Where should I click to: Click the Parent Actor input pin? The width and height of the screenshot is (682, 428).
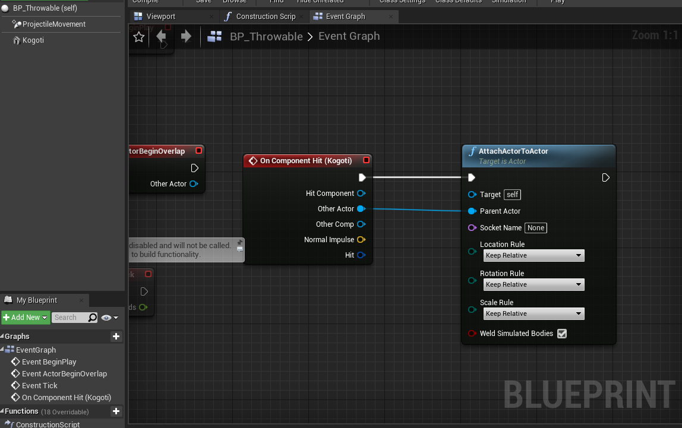click(x=472, y=211)
